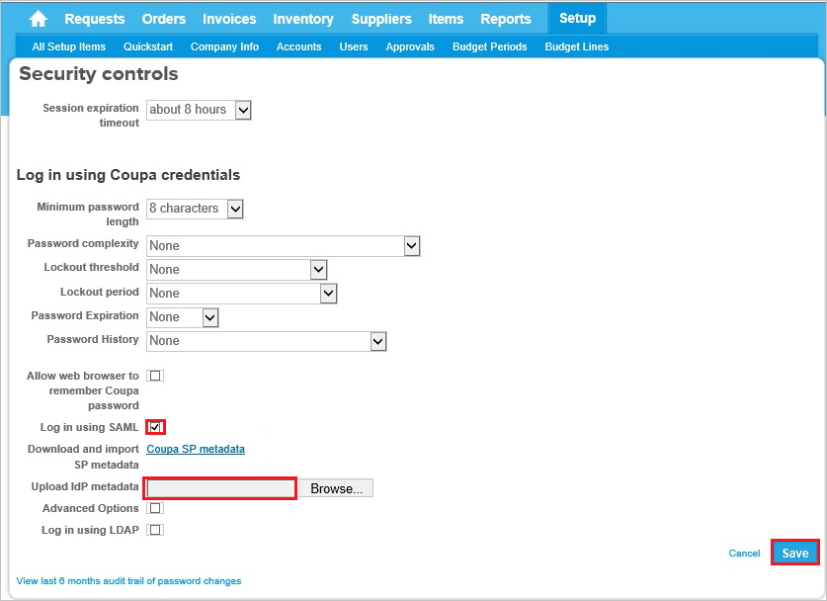Click the home icon in the navigation bar
Screen dimensions: 827x601
click(38, 18)
